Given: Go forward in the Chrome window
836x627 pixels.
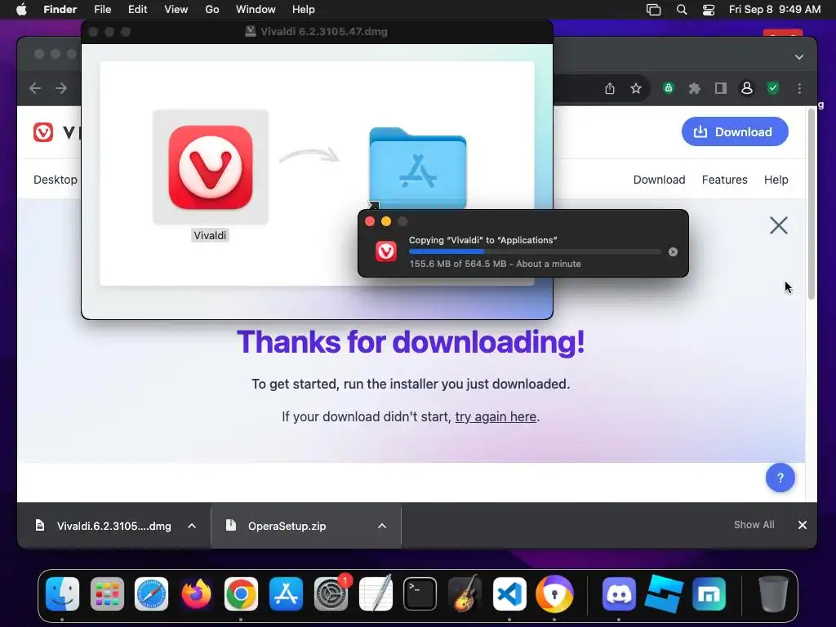Looking at the screenshot, I should 61,88.
